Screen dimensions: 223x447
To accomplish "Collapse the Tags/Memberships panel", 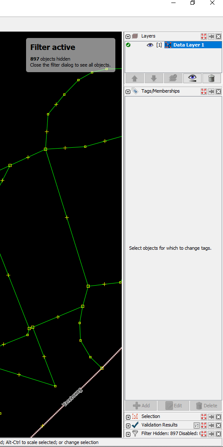I will click(x=128, y=91).
